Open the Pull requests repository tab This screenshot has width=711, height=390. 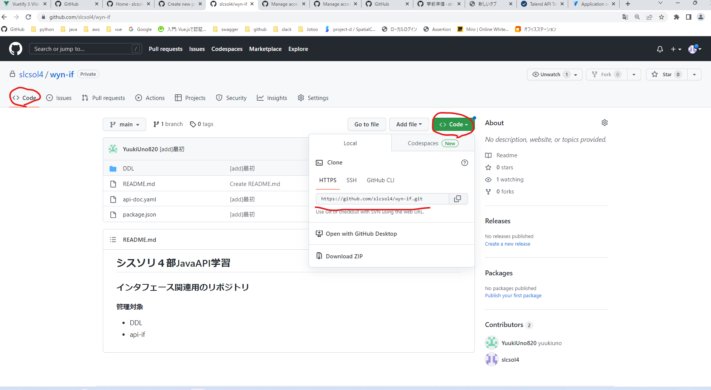[104, 98]
